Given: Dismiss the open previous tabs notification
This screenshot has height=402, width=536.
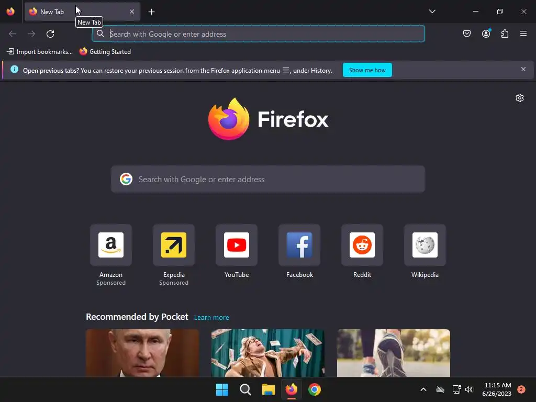Looking at the screenshot, I should [x=523, y=70].
